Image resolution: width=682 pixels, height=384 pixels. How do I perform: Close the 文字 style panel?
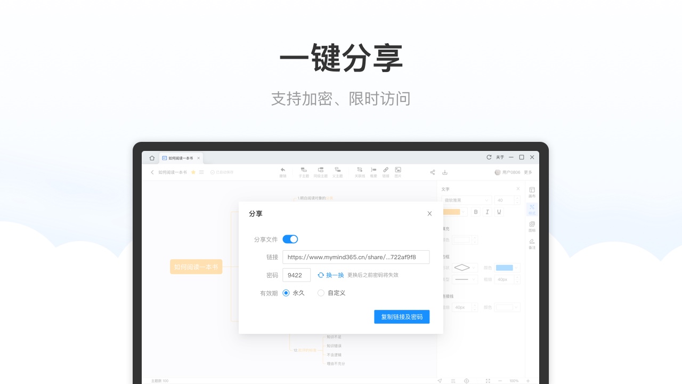tap(518, 189)
